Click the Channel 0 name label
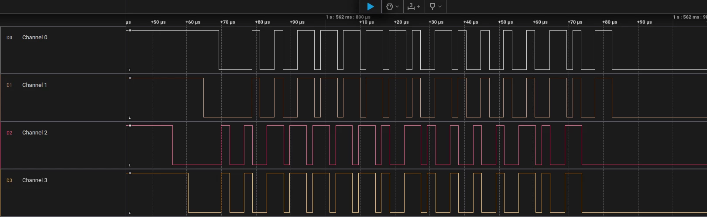The height and width of the screenshot is (217, 707). click(35, 38)
